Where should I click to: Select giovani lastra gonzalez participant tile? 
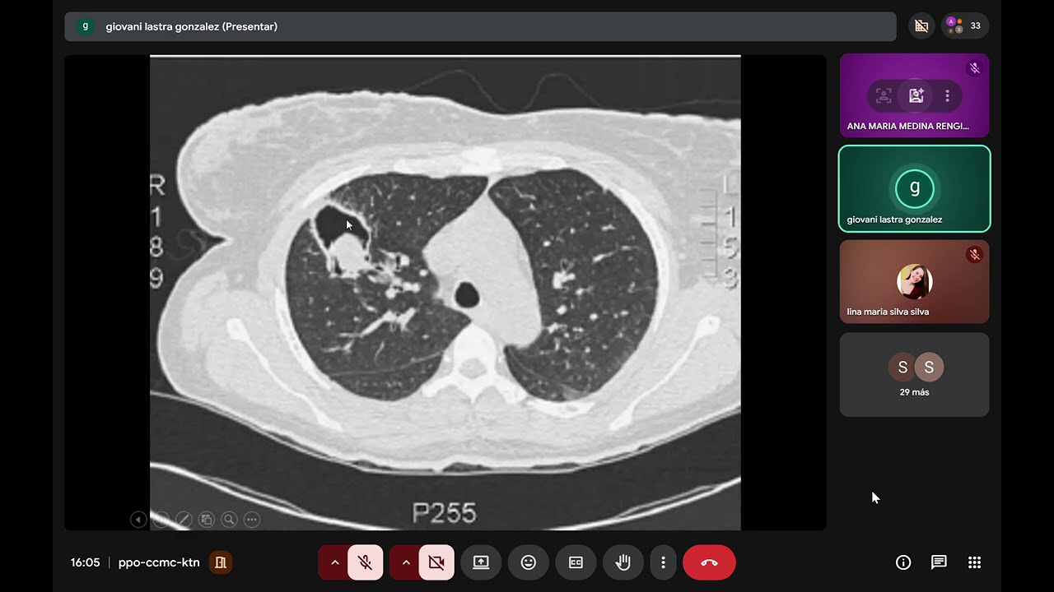click(914, 189)
